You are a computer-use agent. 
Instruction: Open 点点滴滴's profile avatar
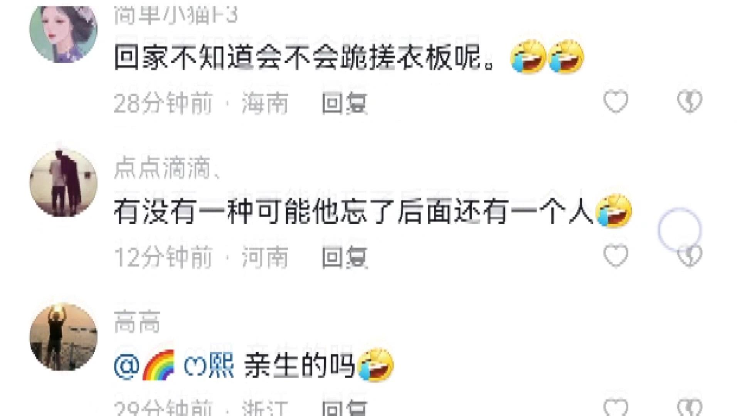64,183
